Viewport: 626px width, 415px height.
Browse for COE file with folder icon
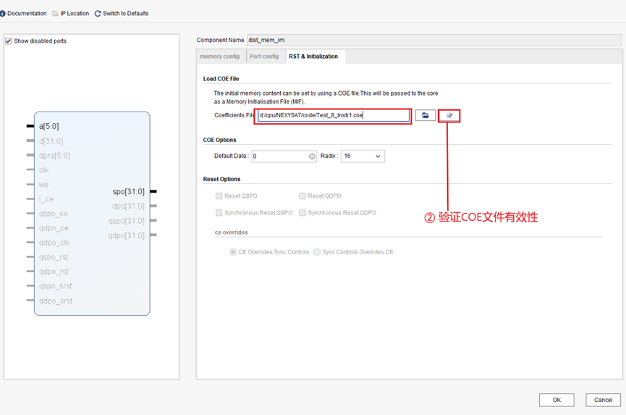[x=426, y=115]
